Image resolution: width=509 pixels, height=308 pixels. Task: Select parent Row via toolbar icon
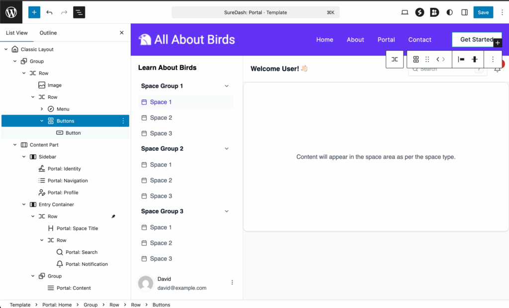point(394,59)
